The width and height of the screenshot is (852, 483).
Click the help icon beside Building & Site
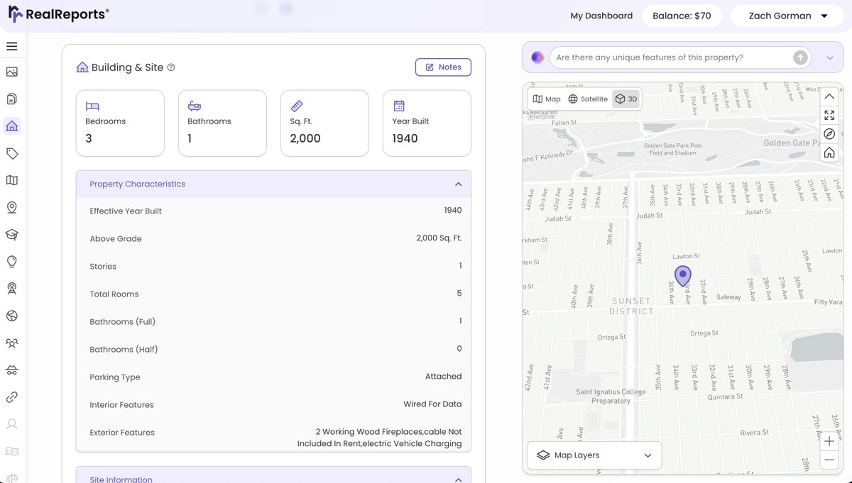[171, 67]
